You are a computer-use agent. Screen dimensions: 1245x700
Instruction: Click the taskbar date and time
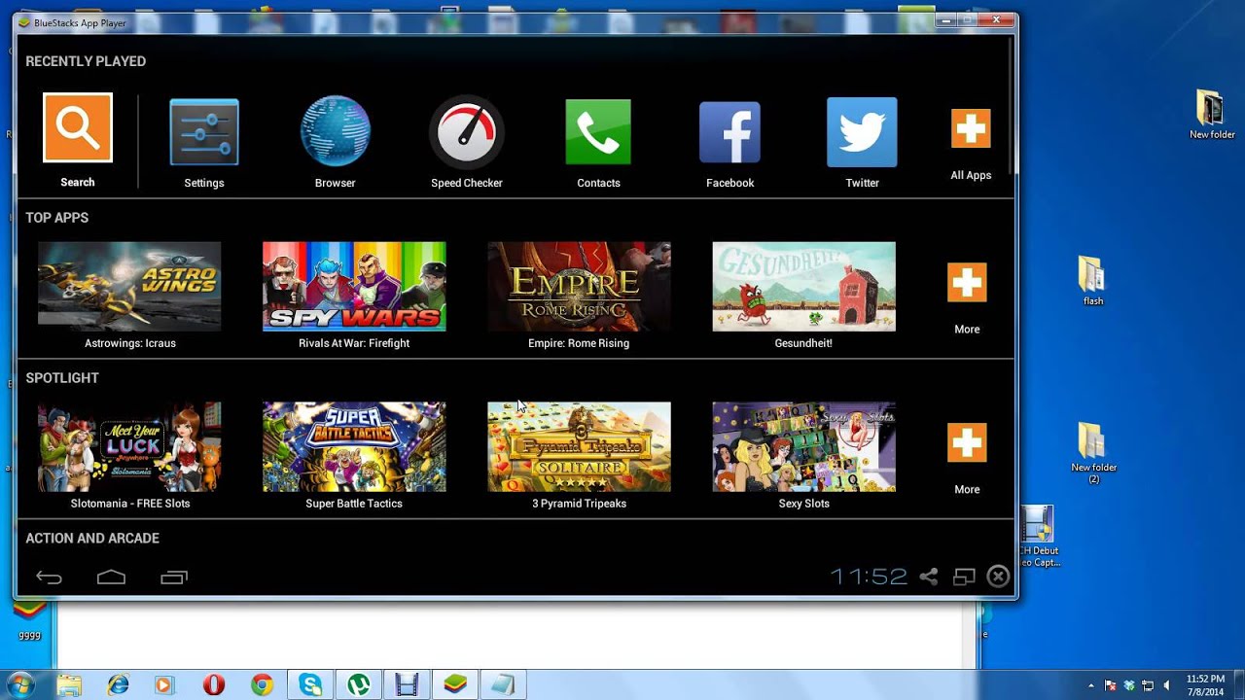pos(1206,684)
